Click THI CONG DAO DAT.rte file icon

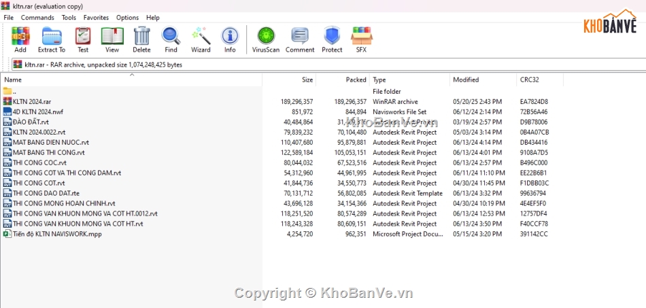point(7,193)
